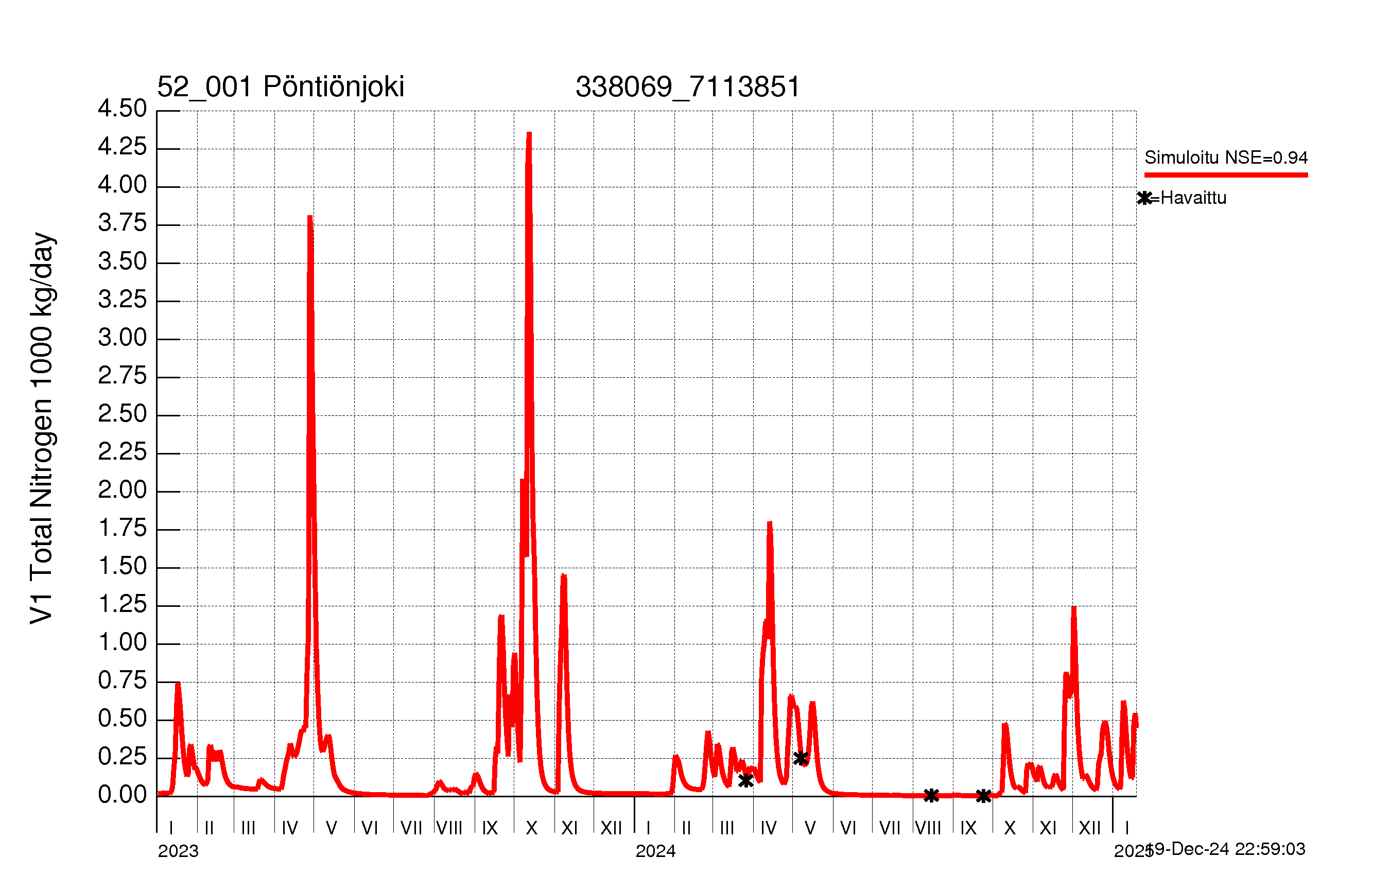Click the observed star marker in March 2024
The height and width of the screenshot is (875, 1390).
click(746, 781)
